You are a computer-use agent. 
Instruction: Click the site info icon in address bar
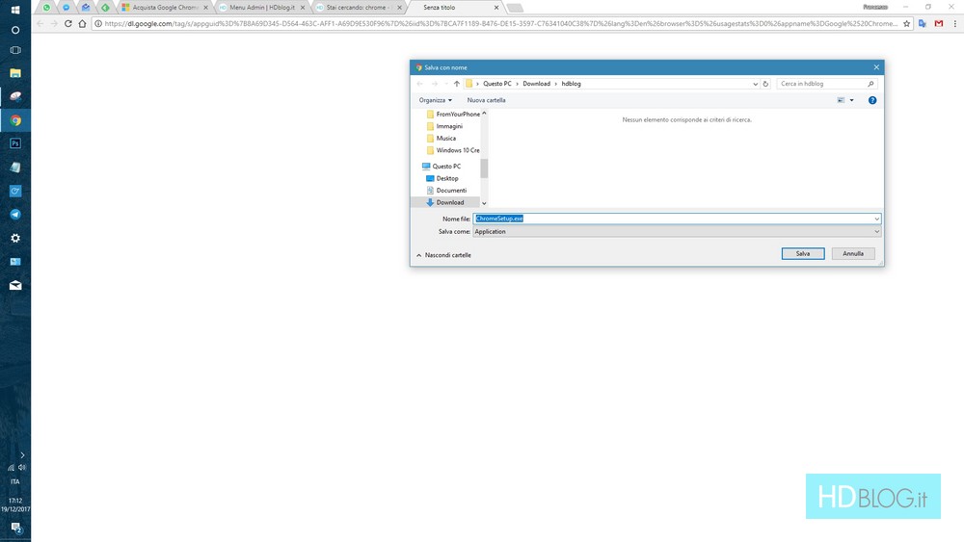point(97,23)
